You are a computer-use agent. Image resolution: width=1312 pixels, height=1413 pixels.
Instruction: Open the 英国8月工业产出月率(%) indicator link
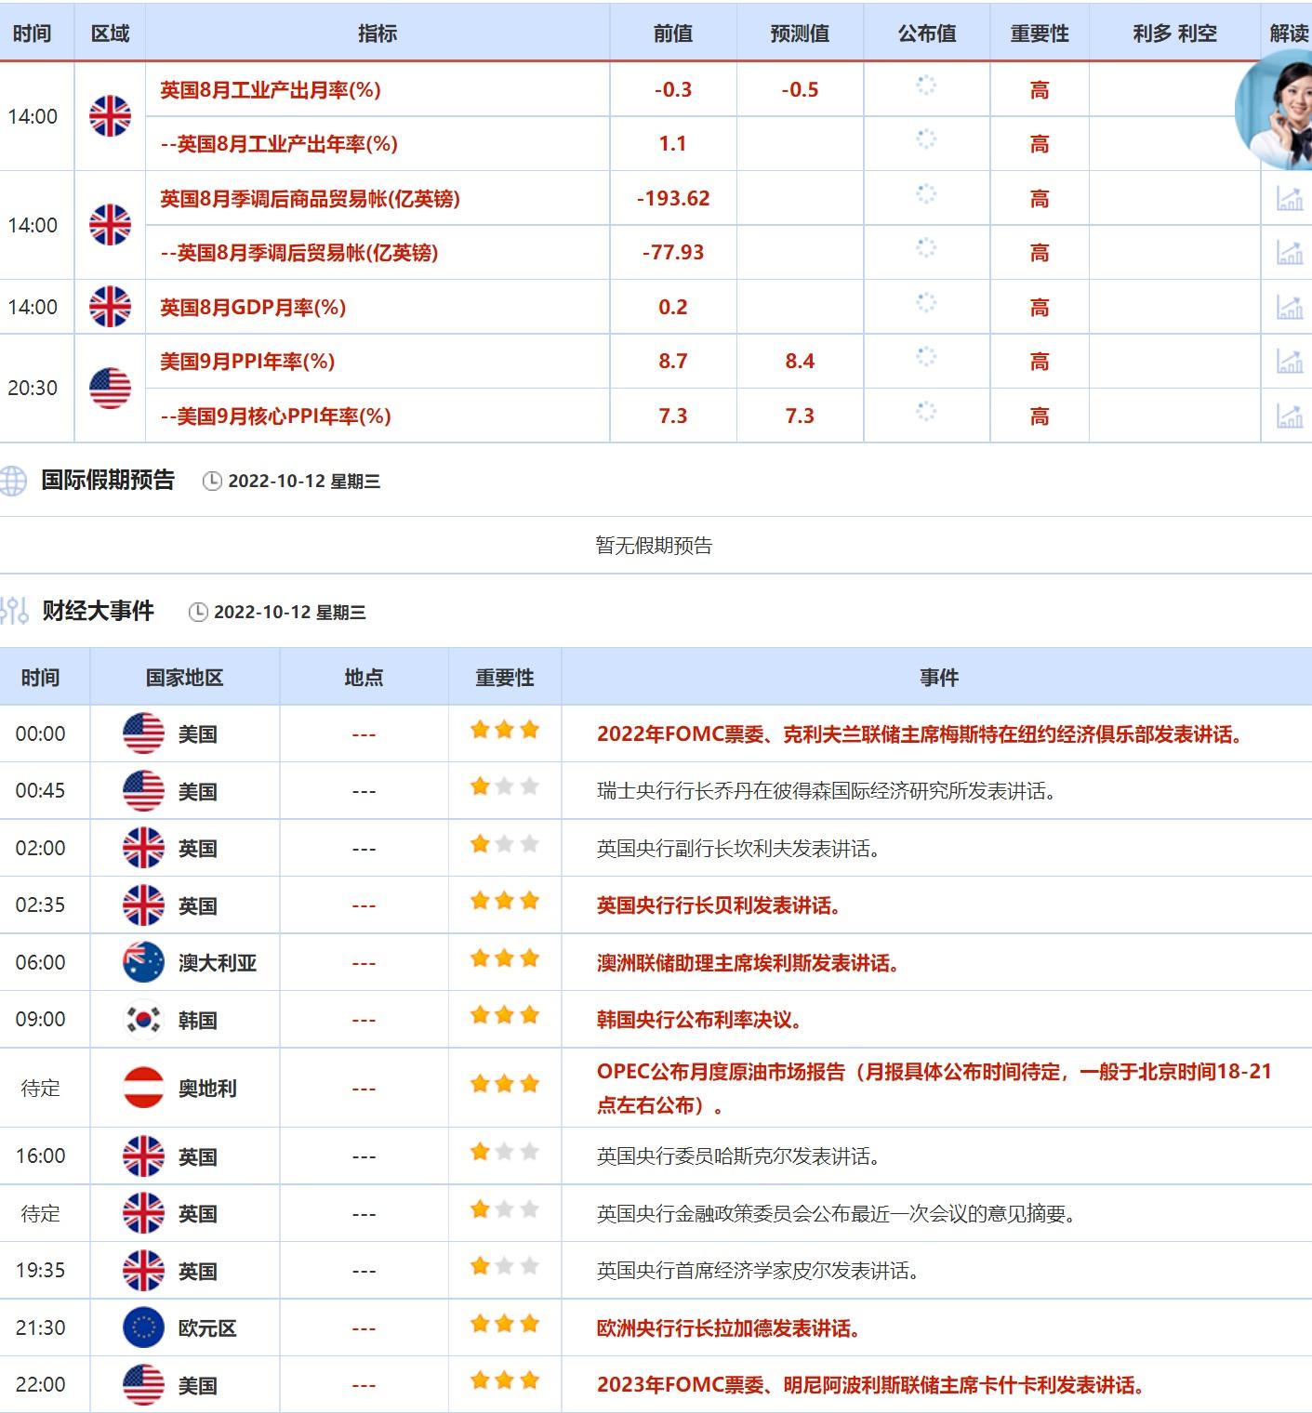(x=271, y=90)
